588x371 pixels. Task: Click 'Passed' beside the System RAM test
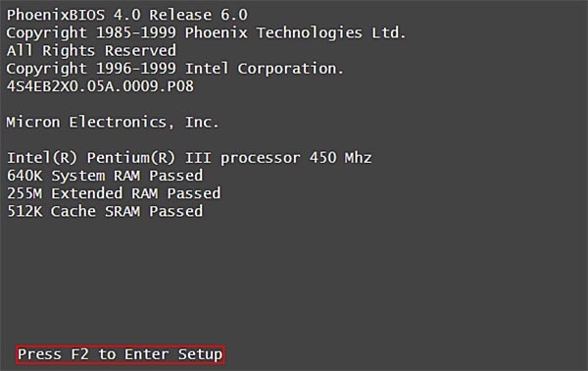click(175, 176)
